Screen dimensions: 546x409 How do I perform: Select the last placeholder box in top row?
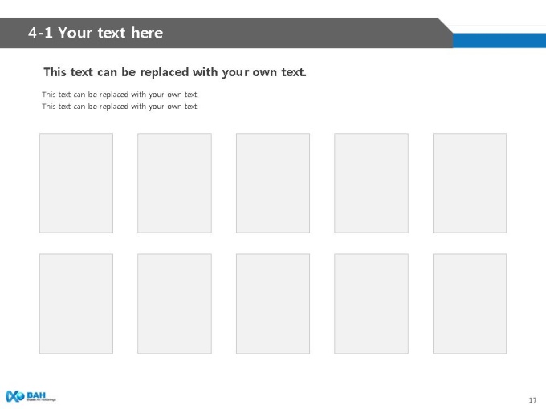(x=470, y=183)
